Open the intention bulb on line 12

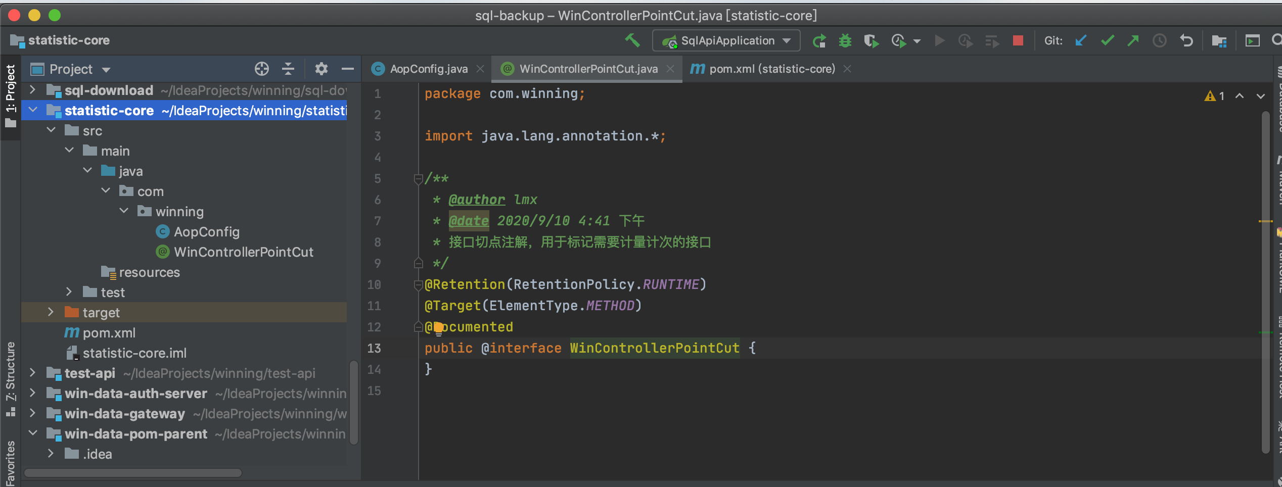click(x=438, y=327)
